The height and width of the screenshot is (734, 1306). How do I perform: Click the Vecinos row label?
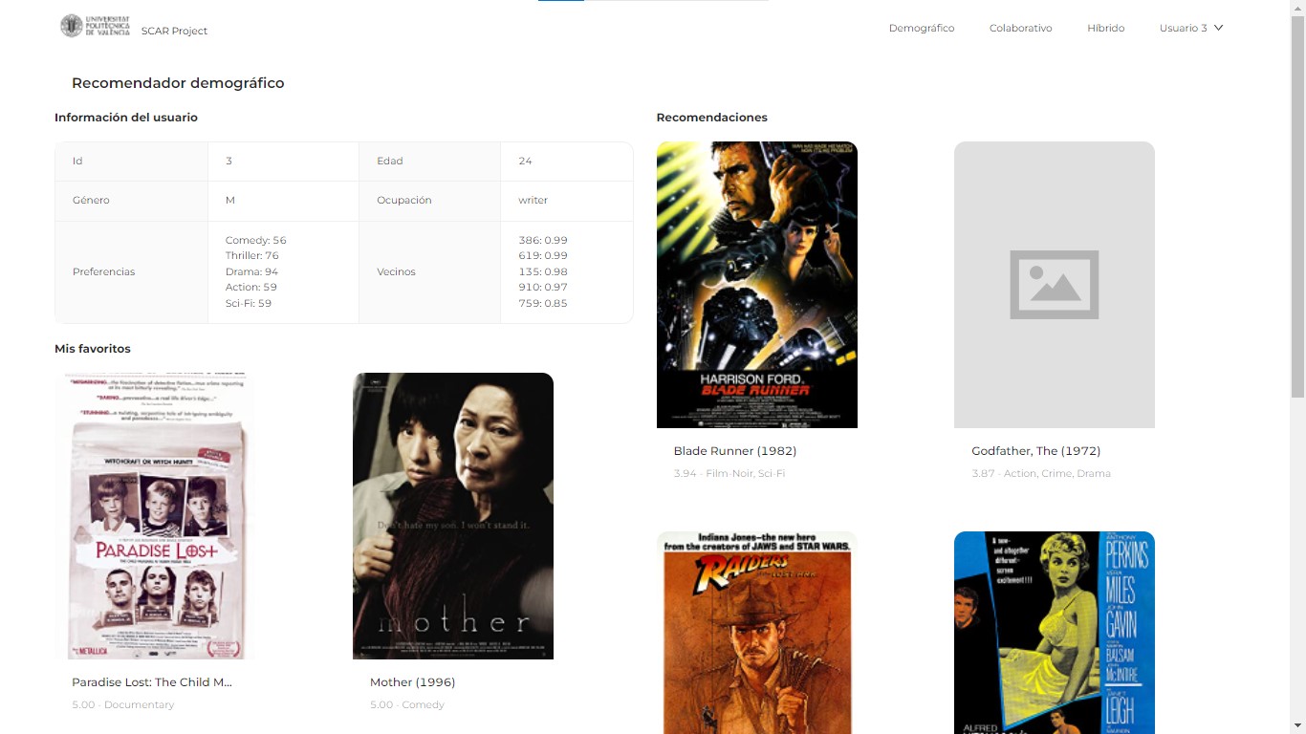click(396, 272)
